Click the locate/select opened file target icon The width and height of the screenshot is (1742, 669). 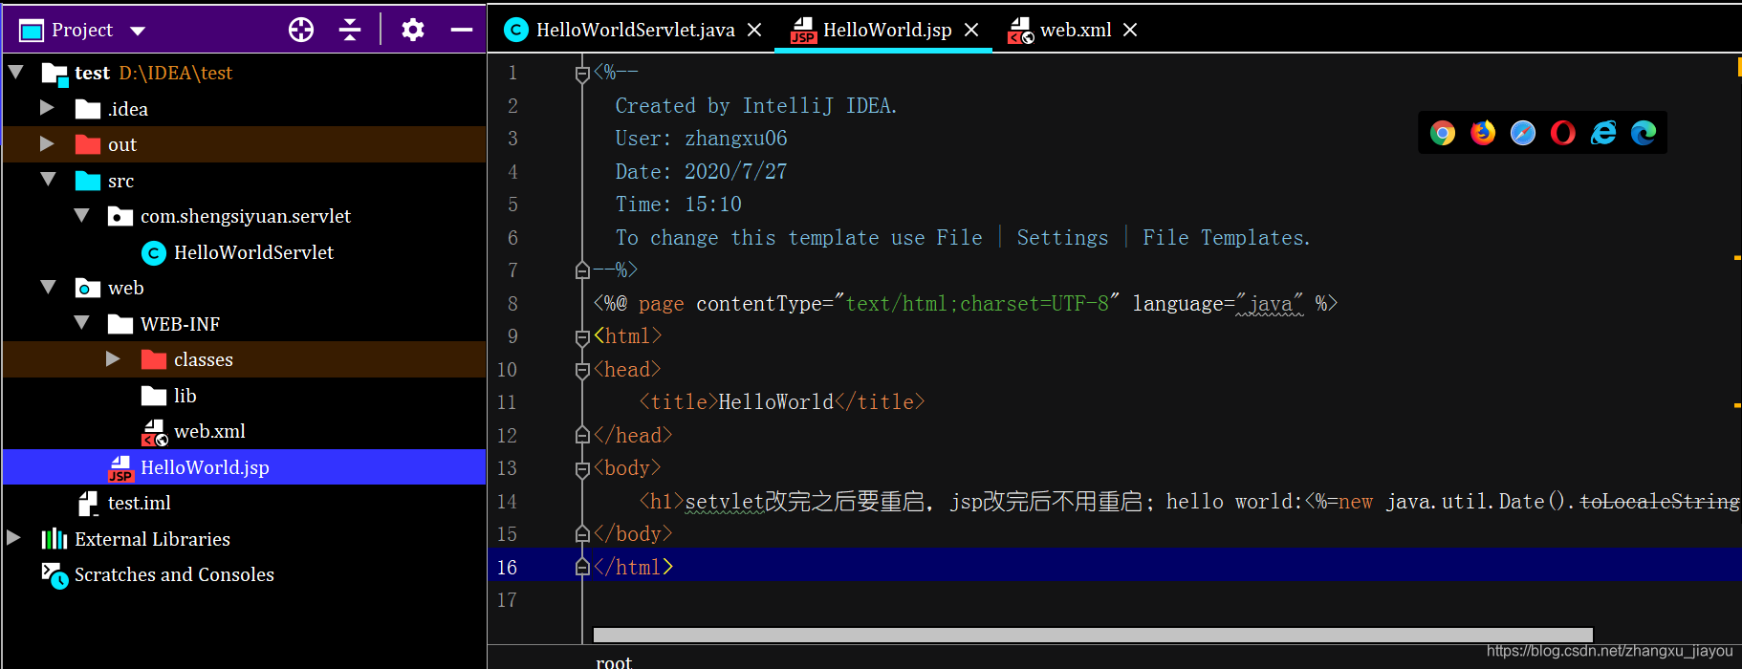coord(301,30)
